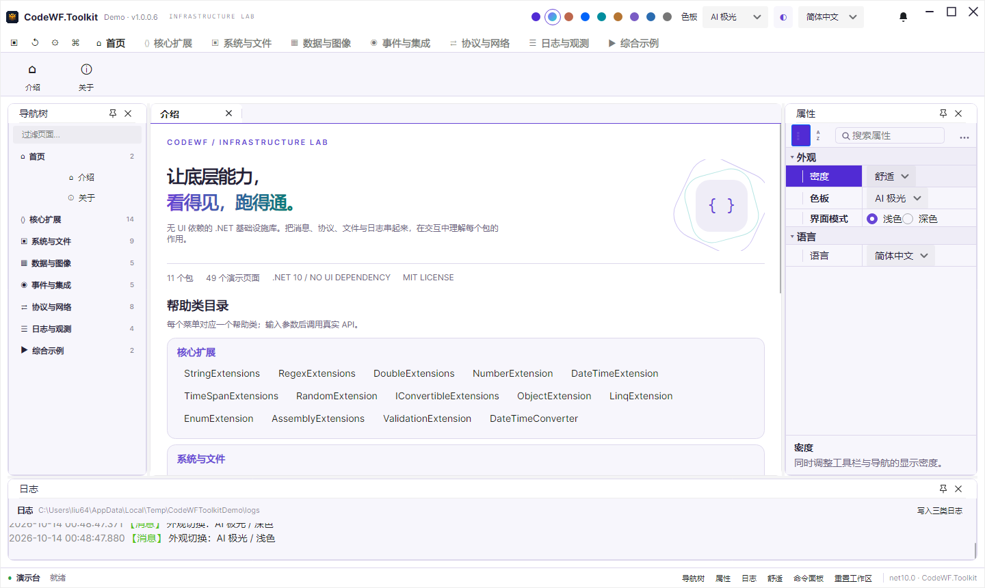985x588 pixels.
Task: Open the 关于 info icon in the ribbon
Action: click(x=86, y=69)
